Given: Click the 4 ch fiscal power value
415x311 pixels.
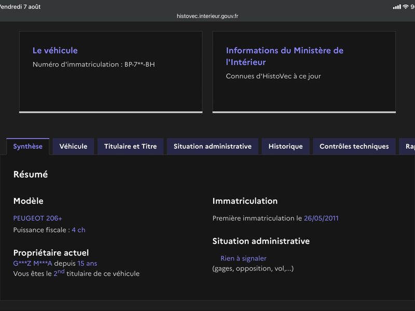Looking at the screenshot, I should click(x=79, y=230).
